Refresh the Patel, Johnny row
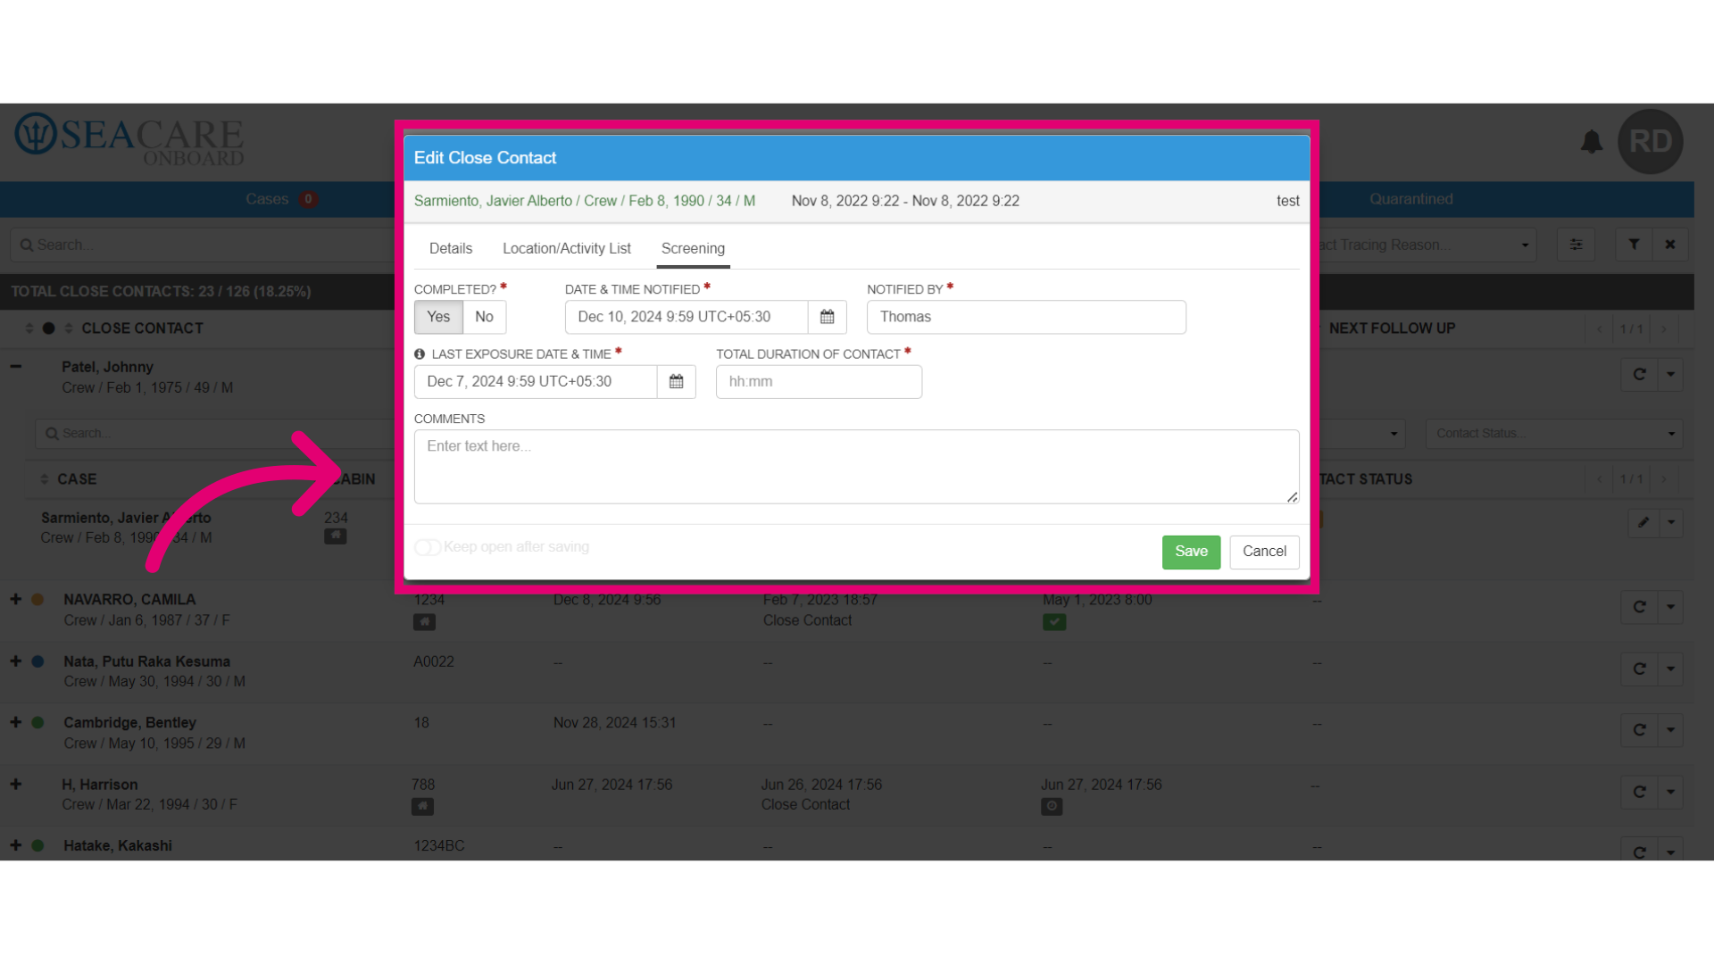Viewport: 1714px width, 964px height. pos(1639,375)
